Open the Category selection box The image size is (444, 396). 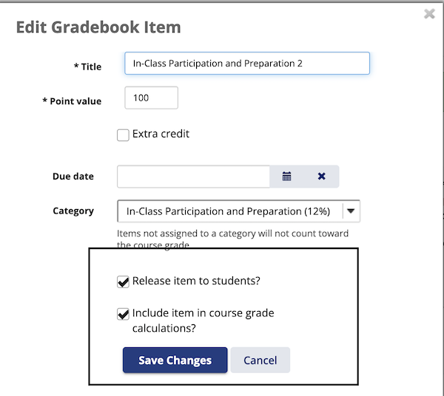tap(229, 211)
